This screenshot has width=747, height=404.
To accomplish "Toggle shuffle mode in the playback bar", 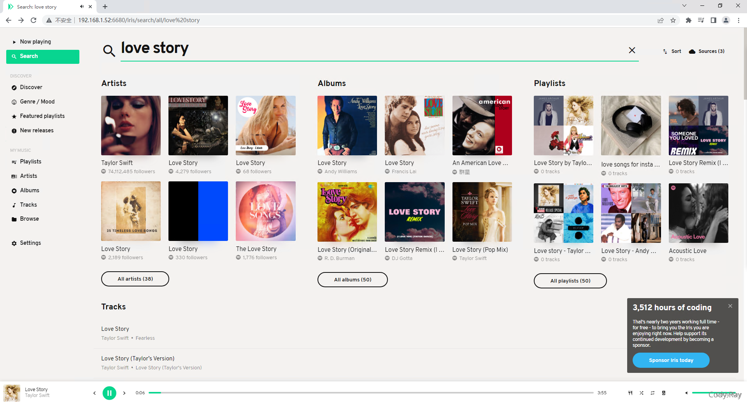I will click(x=641, y=393).
